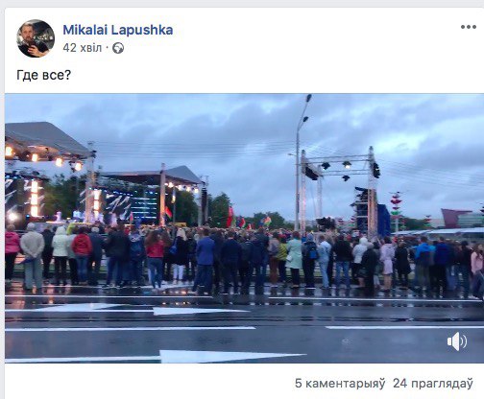The image size is (484, 399).
Task: Open Mikalai Lapushka's round profile picture
Action: (36, 38)
